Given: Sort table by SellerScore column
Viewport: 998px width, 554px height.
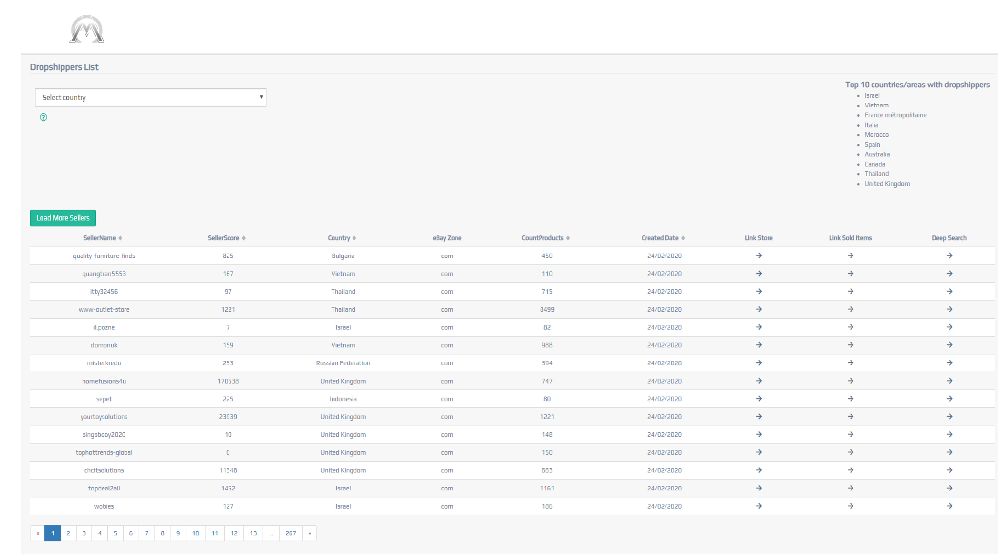Looking at the screenshot, I should coord(227,238).
